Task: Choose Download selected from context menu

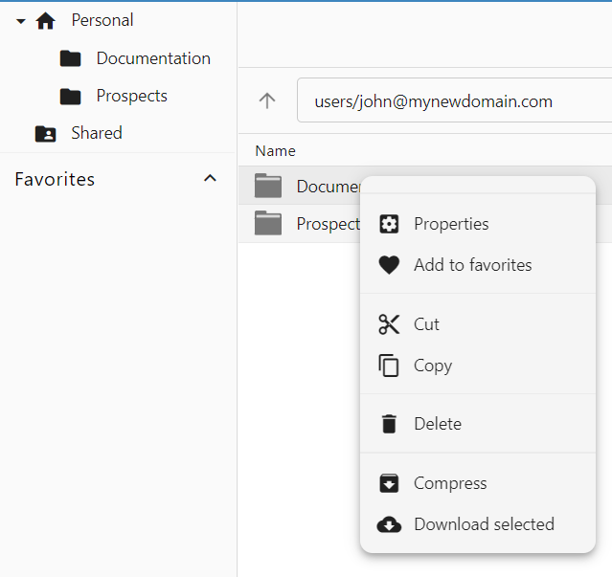Action: click(484, 524)
